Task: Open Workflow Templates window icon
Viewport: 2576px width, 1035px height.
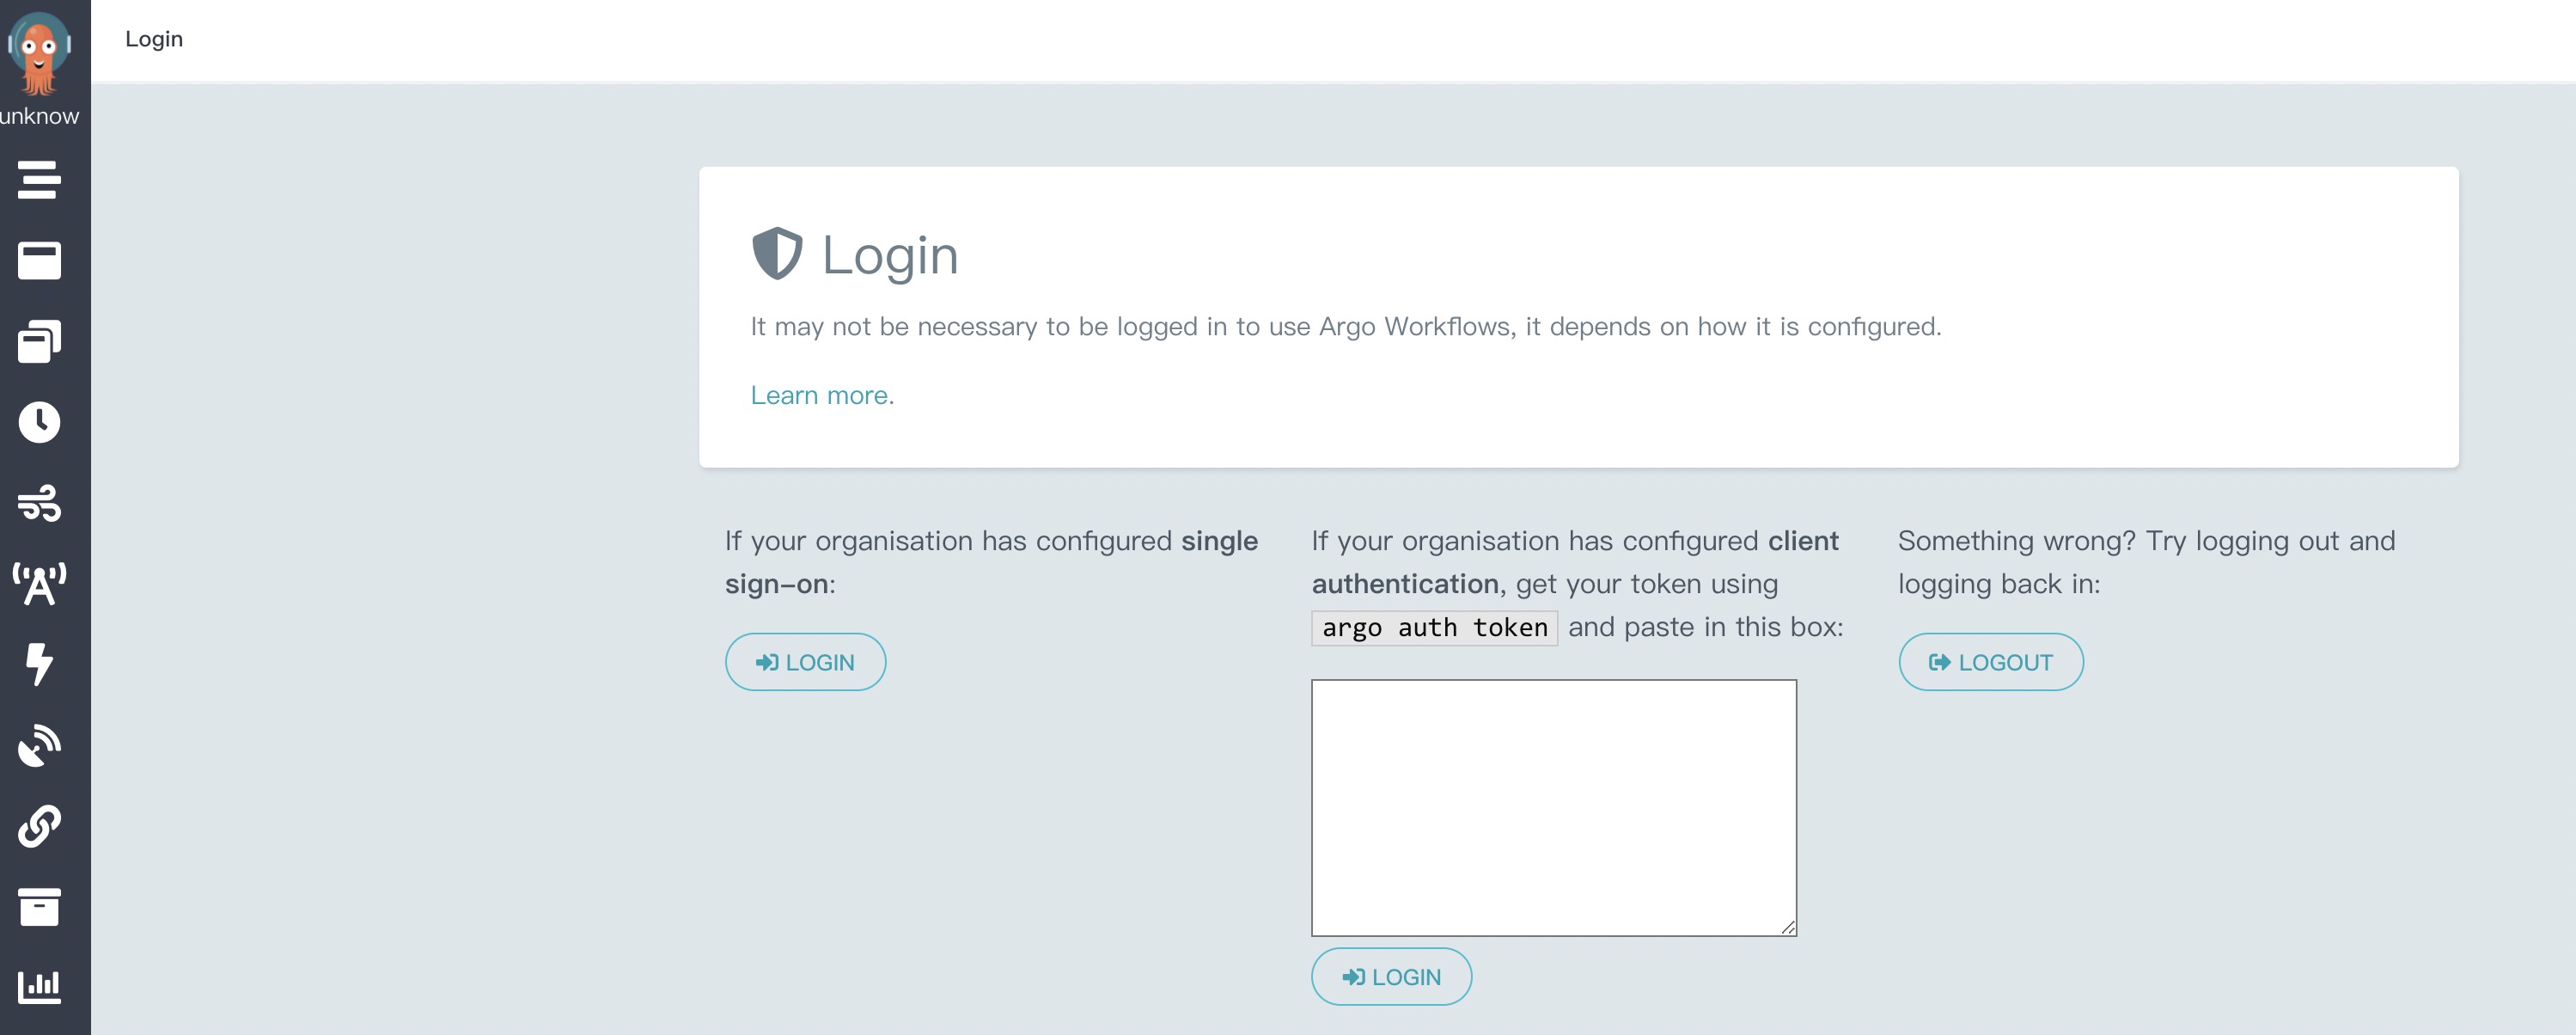Action: 39,261
